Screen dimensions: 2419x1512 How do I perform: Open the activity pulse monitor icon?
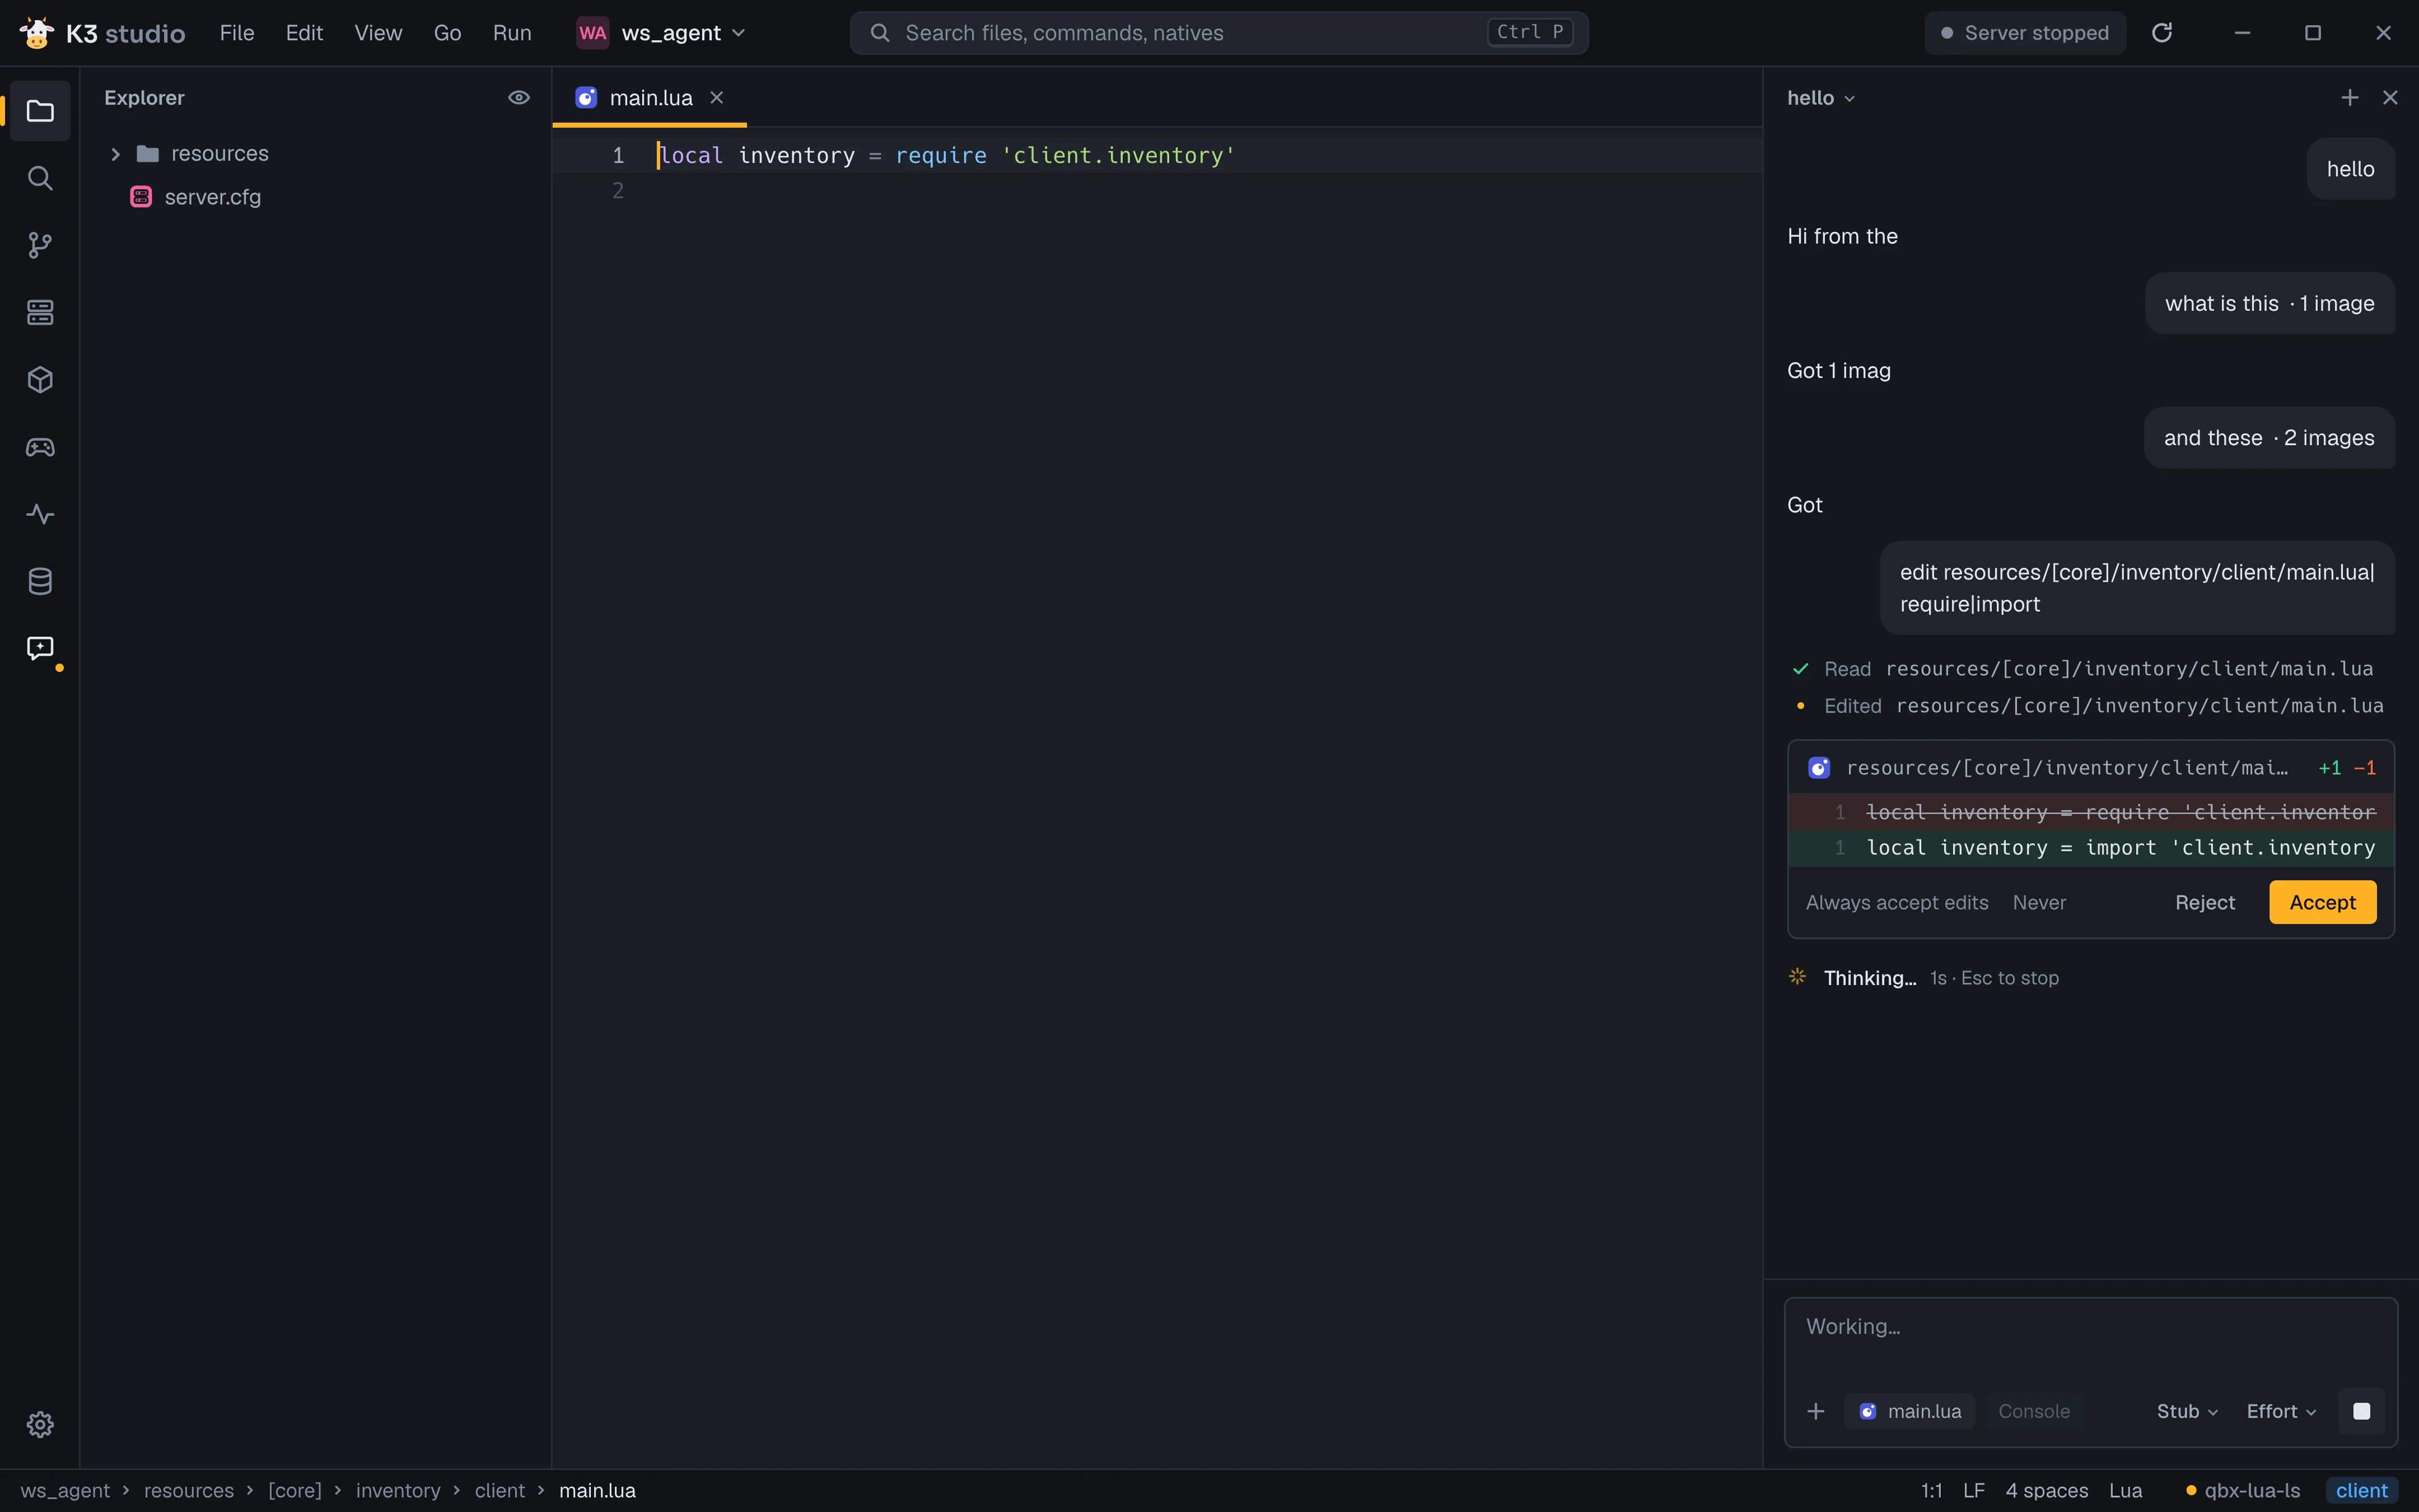coord(40,514)
